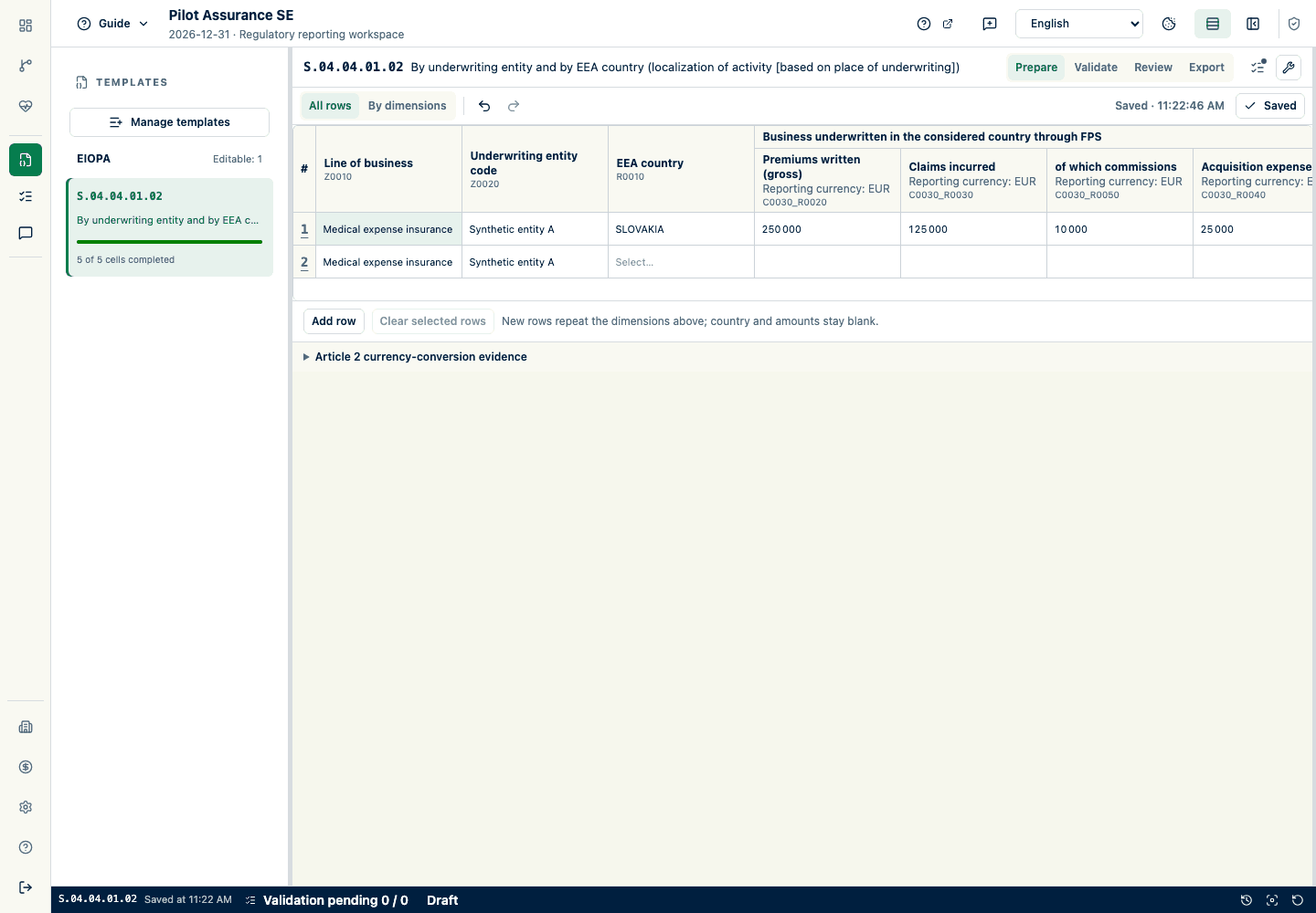Click Manage templates button
The height and width of the screenshot is (913, 1316).
(169, 122)
